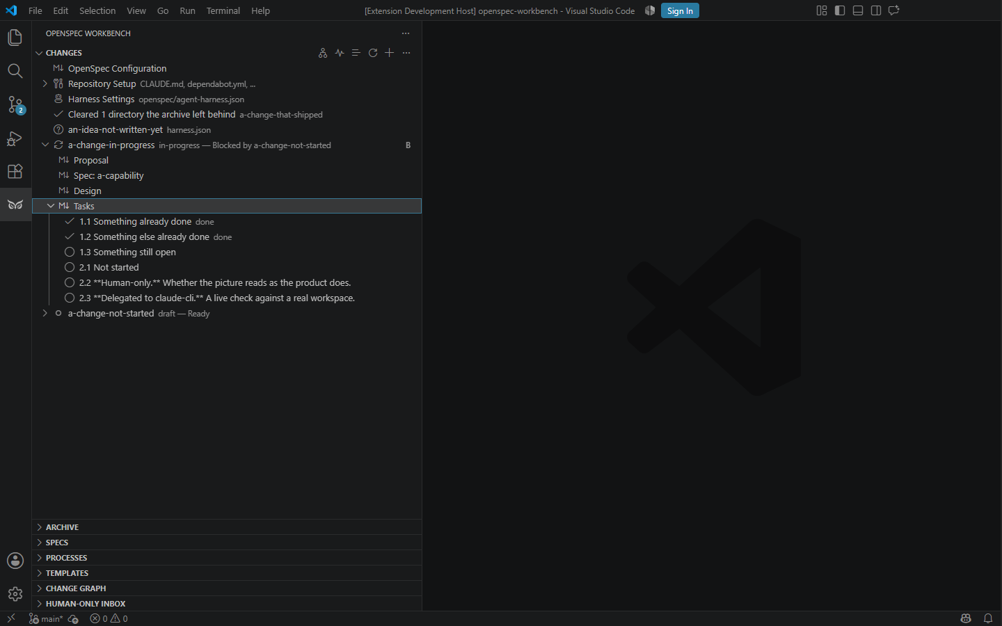Viewport: 1002px width, 626px height.
Task: Toggle primary side bar visibility
Action: [x=840, y=10]
